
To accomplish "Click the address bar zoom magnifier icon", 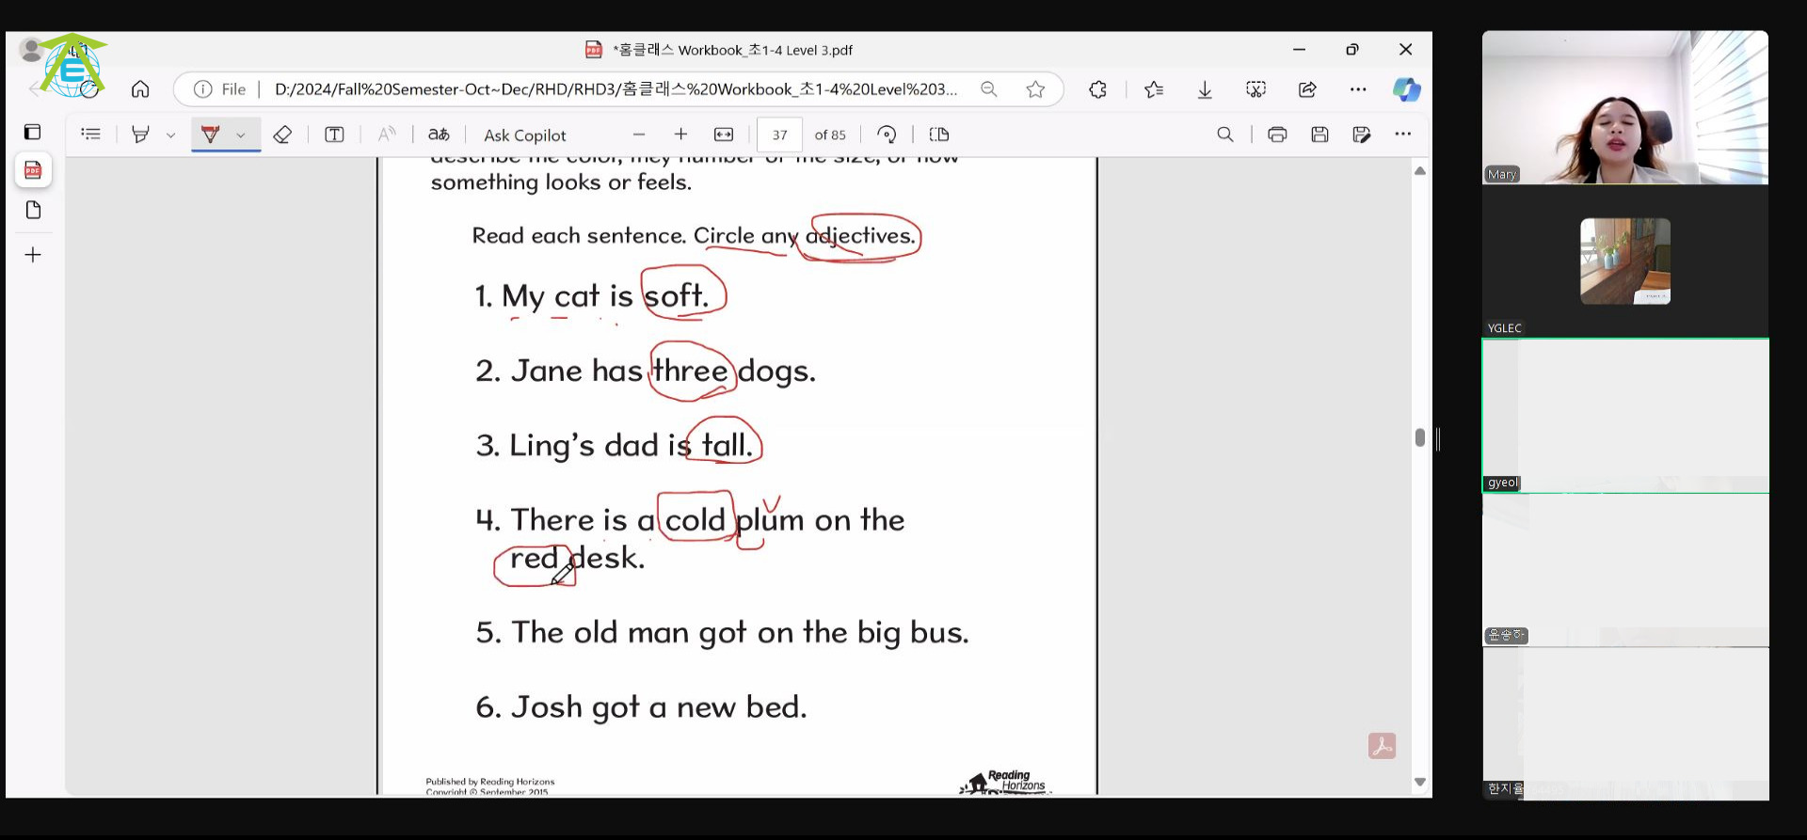I will [988, 89].
